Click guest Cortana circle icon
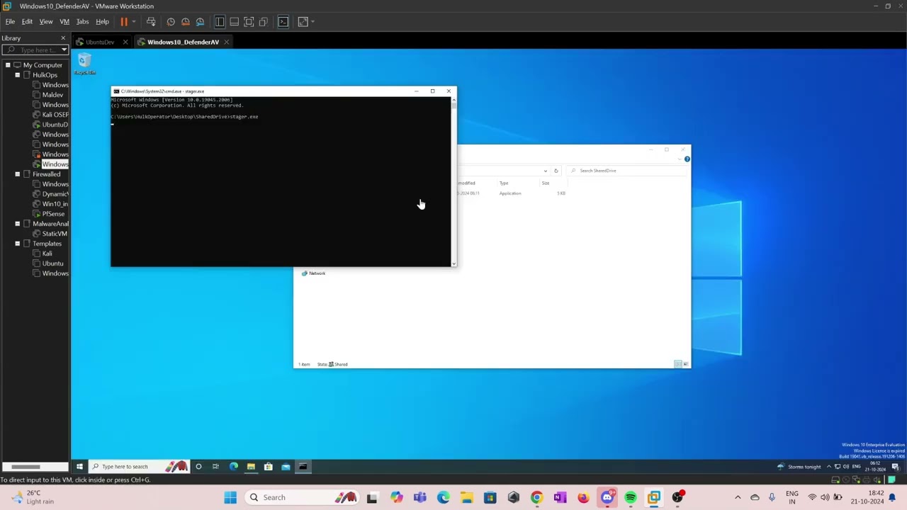 point(198,467)
